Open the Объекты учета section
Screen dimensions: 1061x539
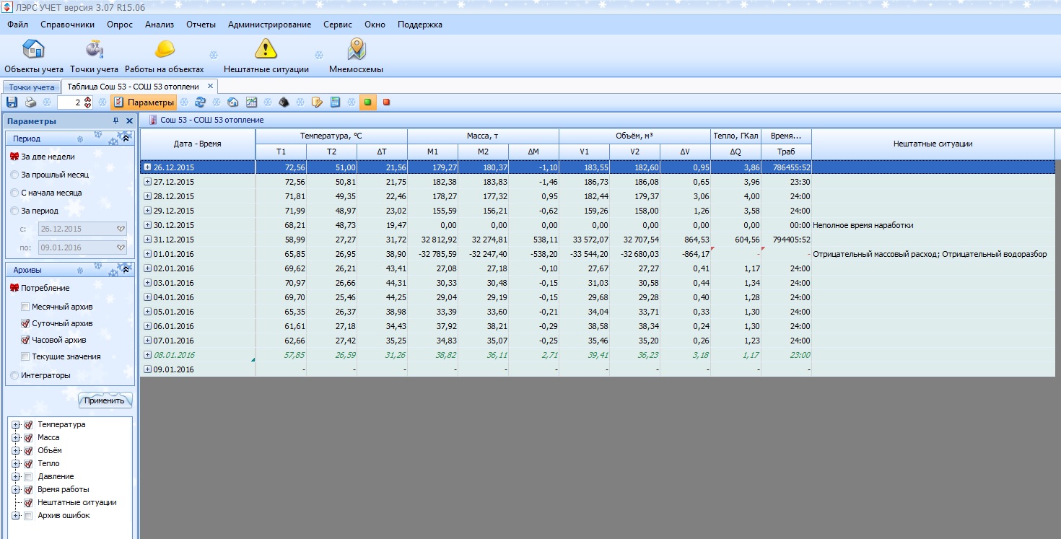pos(33,56)
